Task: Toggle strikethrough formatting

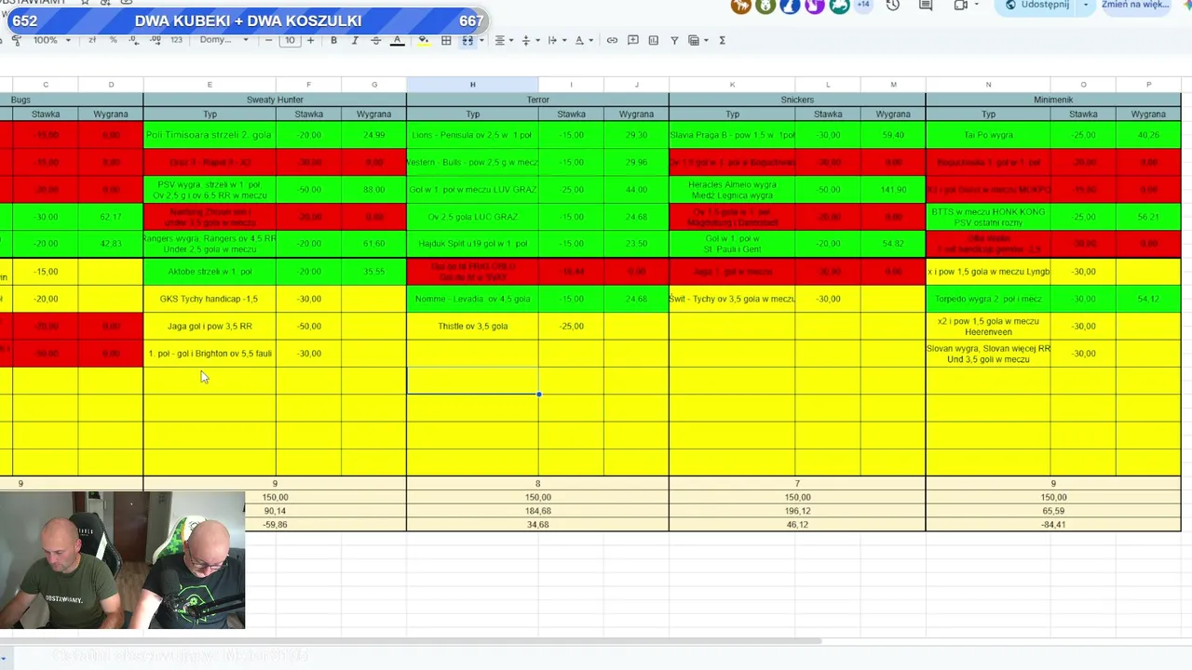Action: [376, 41]
